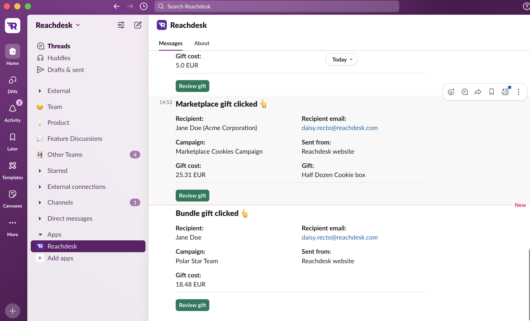Start a new message with compose icon
The height and width of the screenshot is (321, 530).
138,25
